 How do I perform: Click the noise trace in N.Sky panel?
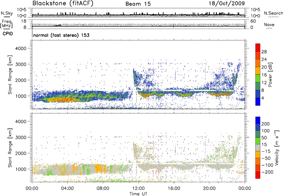click(x=138, y=15)
